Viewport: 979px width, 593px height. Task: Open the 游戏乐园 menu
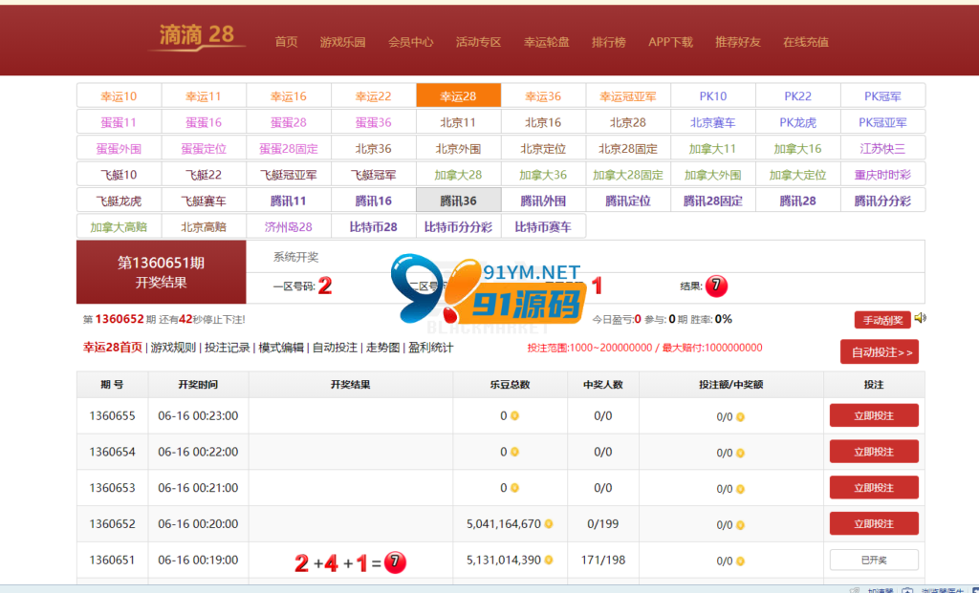pos(343,42)
